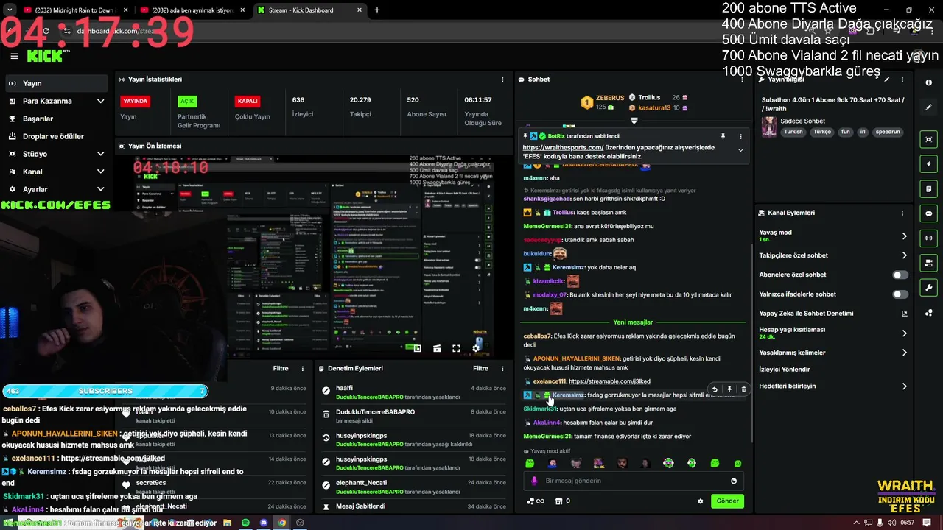Toggle the stream preview panel icon
943x530 pixels.
(929, 139)
